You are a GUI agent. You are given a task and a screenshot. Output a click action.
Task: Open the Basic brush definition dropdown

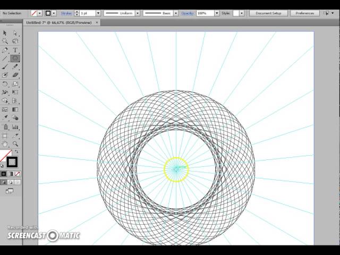click(176, 13)
